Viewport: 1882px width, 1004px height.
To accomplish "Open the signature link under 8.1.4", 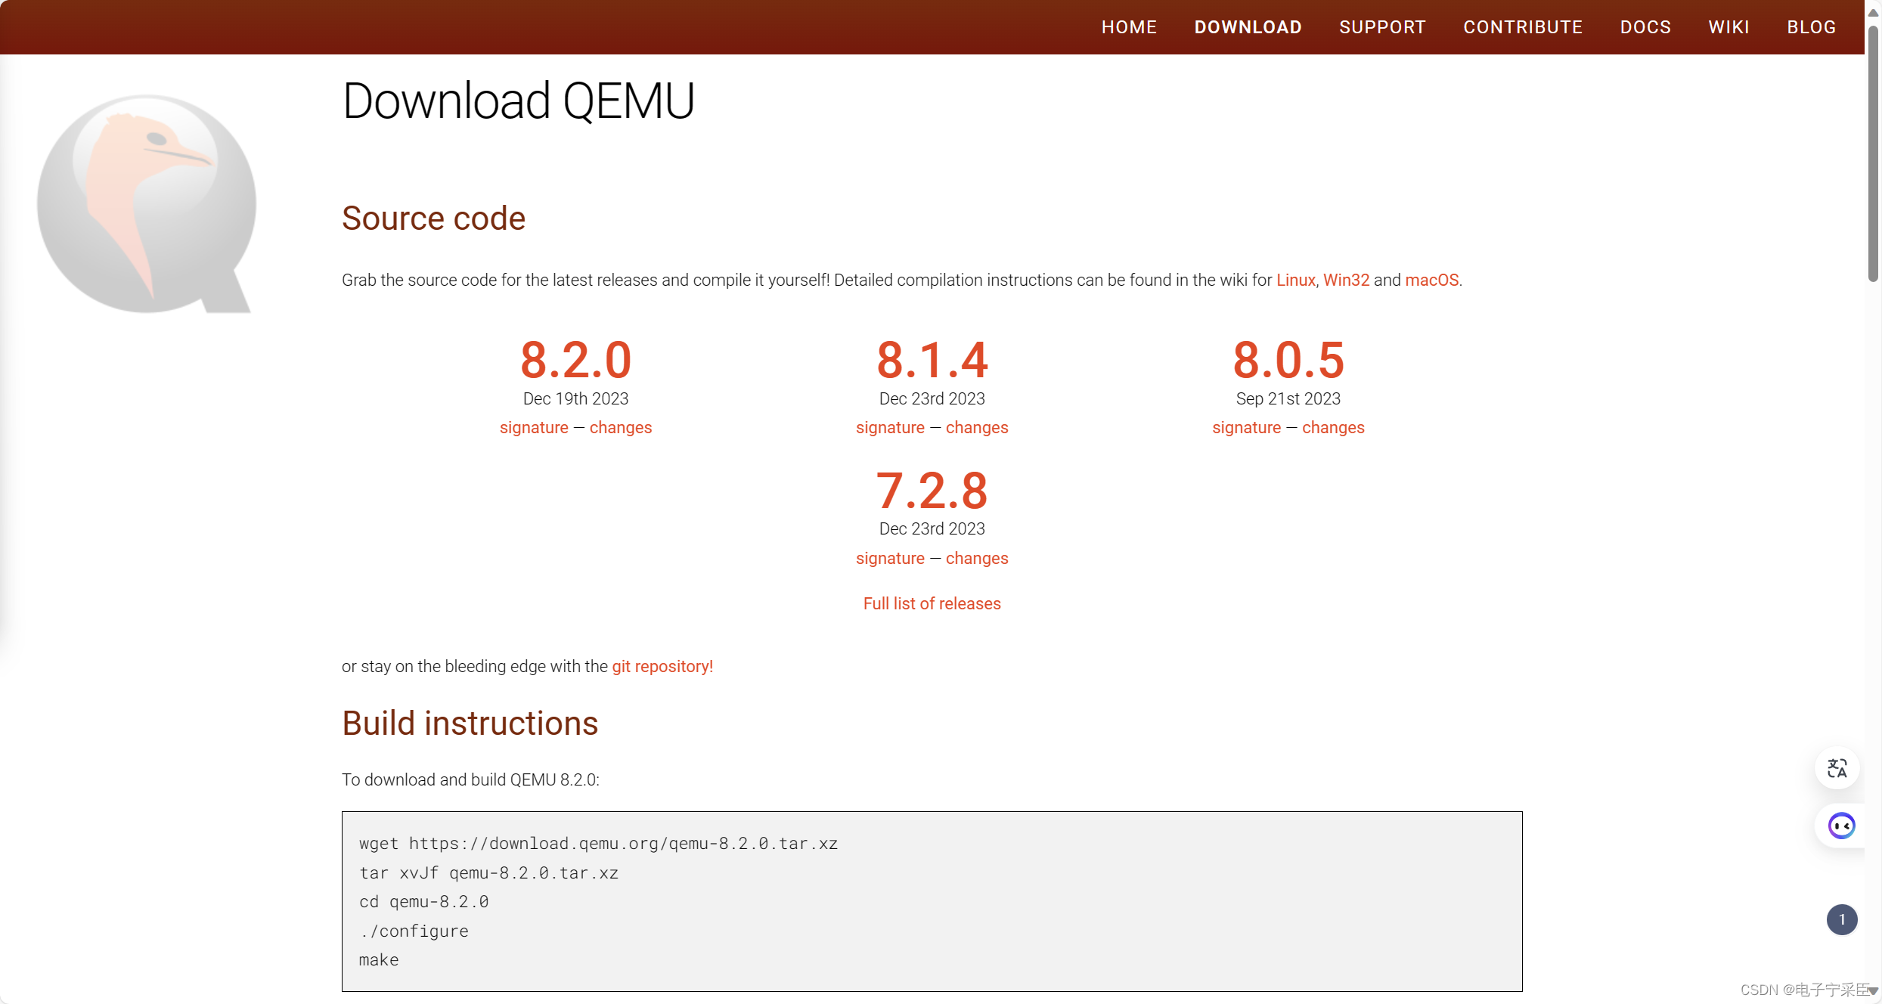I will point(890,428).
